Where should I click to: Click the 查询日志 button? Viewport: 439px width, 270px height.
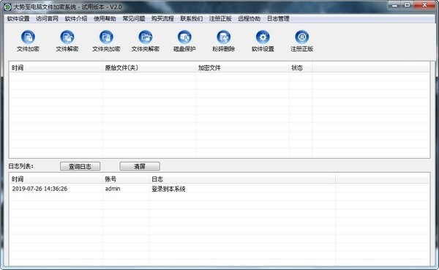[80, 166]
